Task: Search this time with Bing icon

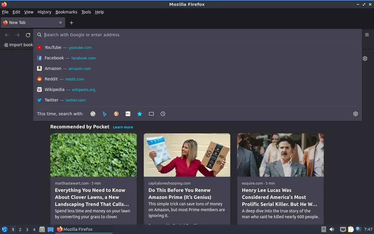Action: tap(105, 114)
